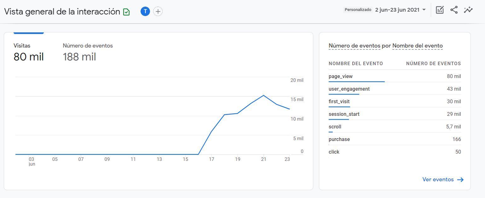
Task: Click the 30 mil first_visit count
Action: (x=454, y=101)
